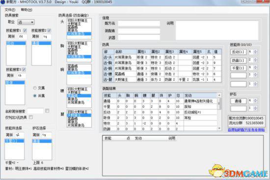Click the 技能搜索1 简拼 field containing fd
The width and height of the screenshot is (270, 180).
pyautogui.click(x=23, y=36)
